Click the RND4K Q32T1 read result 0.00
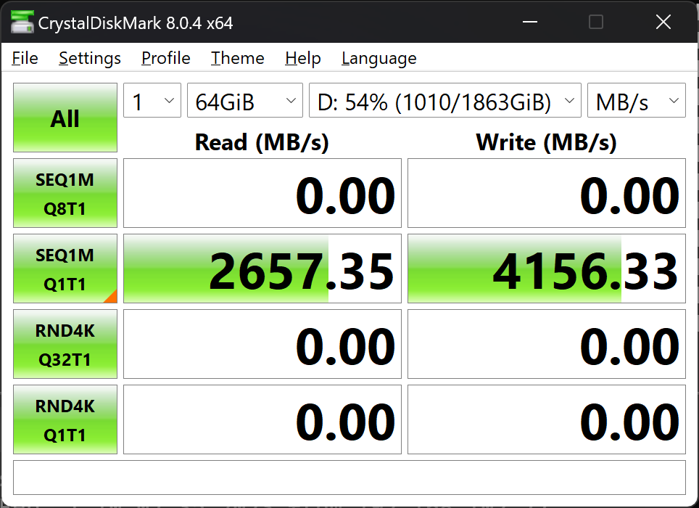Viewport: 699px width, 508px height. pos(262,344)
